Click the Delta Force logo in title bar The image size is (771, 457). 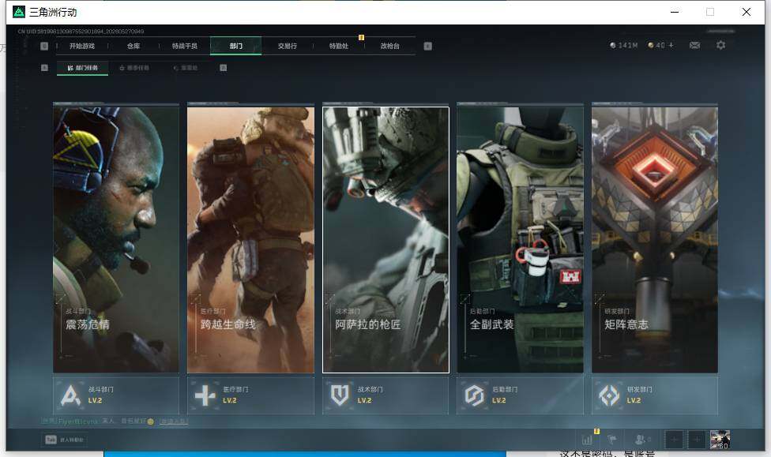pyautogui.click(x=19, y=12)
